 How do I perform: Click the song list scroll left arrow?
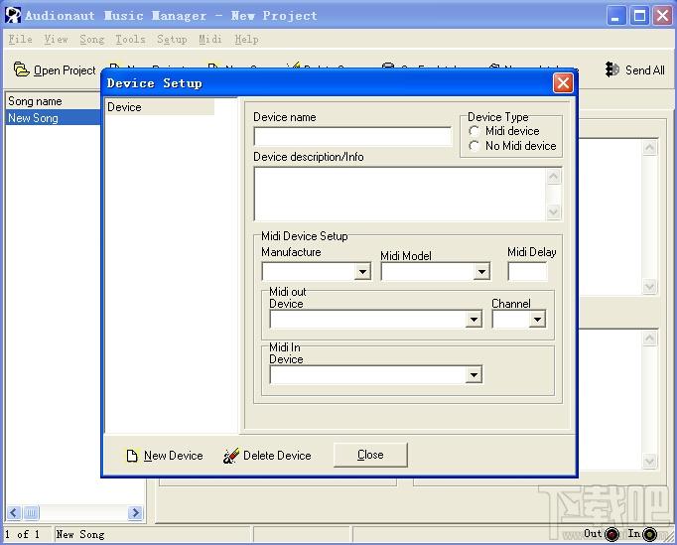[x=13, y=512]
